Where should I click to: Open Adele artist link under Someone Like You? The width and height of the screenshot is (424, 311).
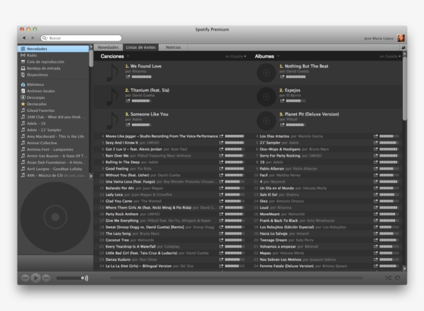tap(137, 120)
